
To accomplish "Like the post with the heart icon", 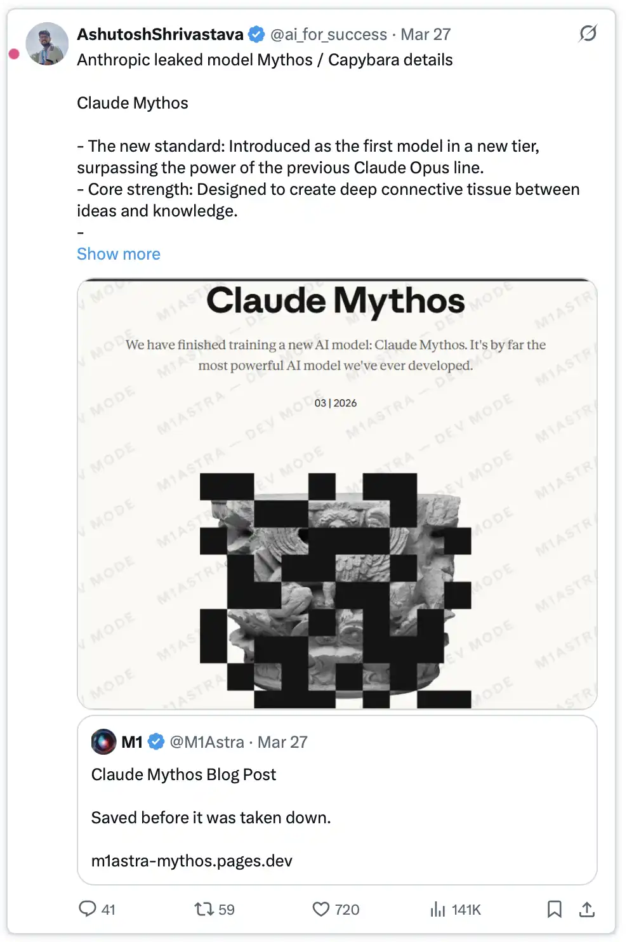I will pyautogui.click(x=321, y=909).
